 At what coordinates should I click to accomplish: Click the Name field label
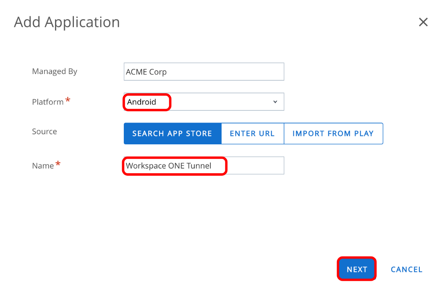pos(43,166)
